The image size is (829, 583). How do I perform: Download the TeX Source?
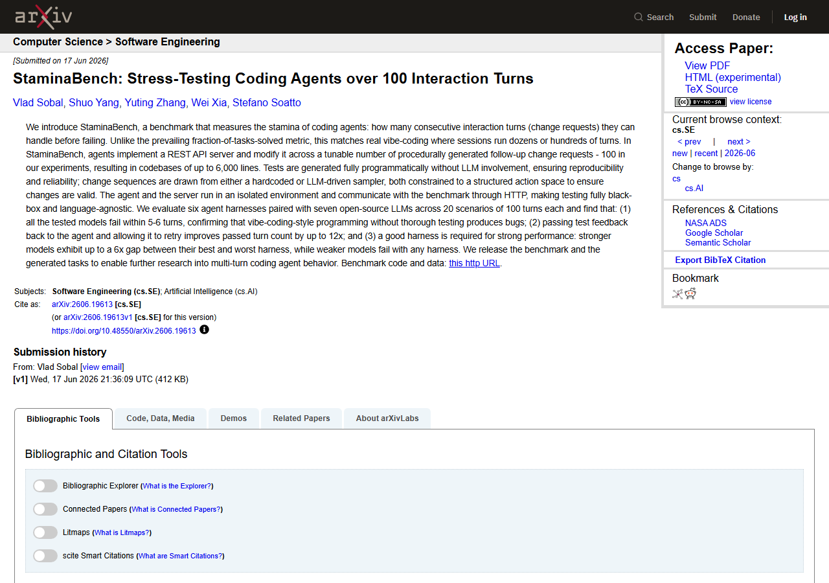(x=711, y=89)
